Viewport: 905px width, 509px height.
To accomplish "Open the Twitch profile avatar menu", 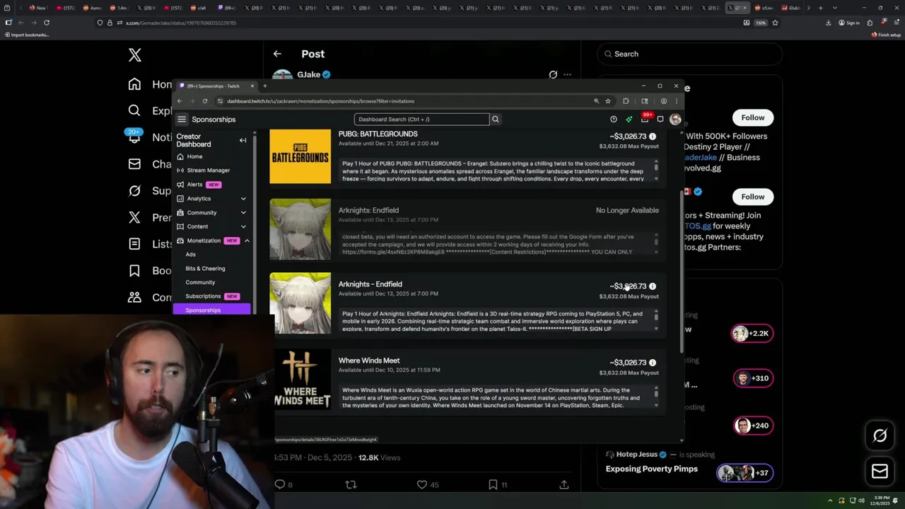I will point(675,119).
